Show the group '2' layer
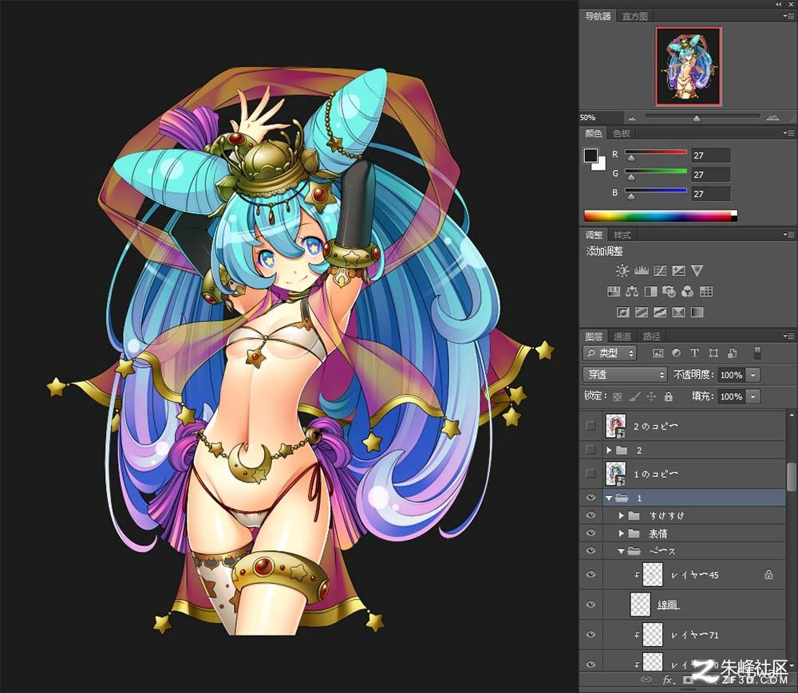The width and height of the screenshot is (798, 693). pyautogui.click(x=591, y=450)
